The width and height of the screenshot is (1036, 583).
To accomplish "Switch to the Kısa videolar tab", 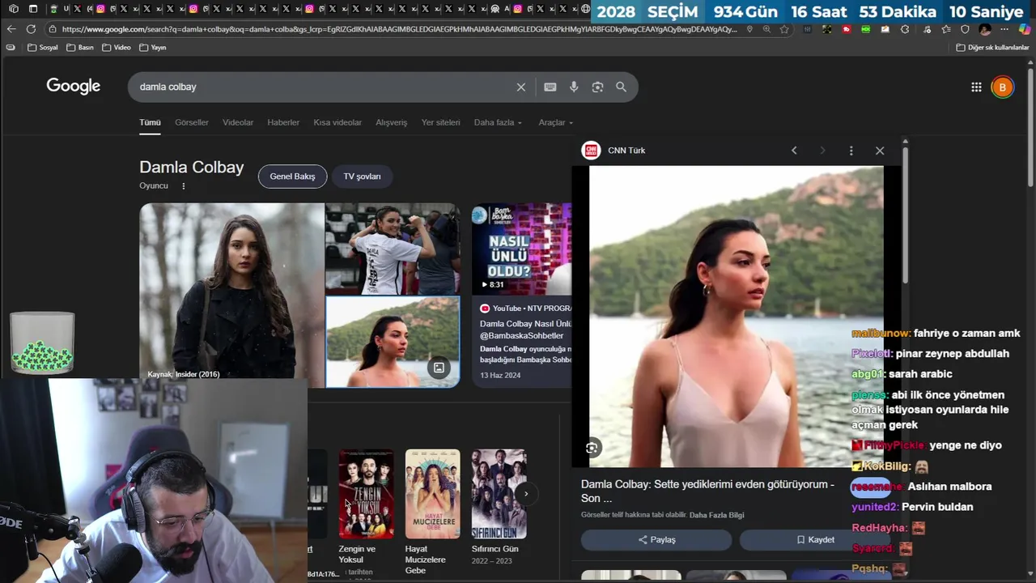I will pos(338,122).
